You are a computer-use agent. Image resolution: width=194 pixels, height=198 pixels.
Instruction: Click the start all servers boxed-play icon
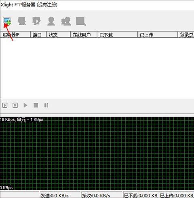click(5, 105)
